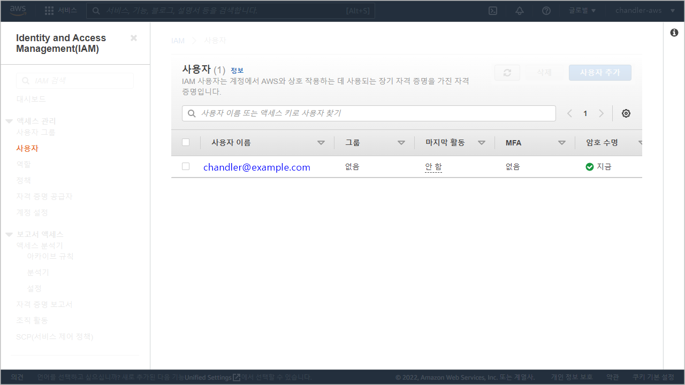Focus the top AWS services search box

[x=231, y=11]
